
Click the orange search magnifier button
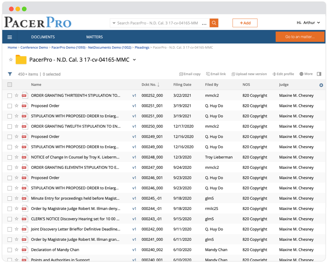coord(214,23)
